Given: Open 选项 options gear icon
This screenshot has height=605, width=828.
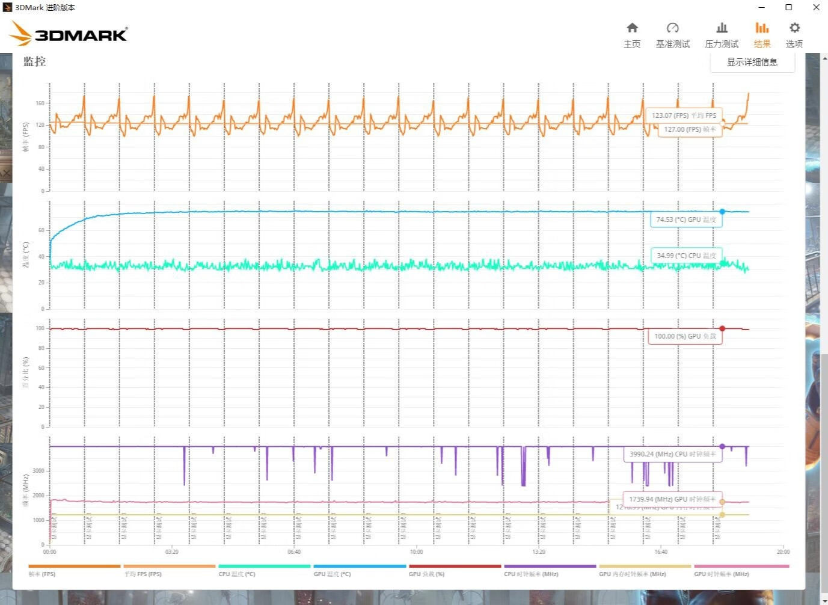Looking at the screenshot, I should 794,28.
